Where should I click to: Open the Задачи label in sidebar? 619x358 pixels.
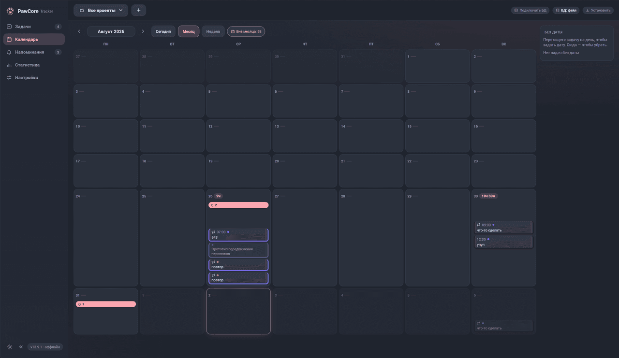[23, 27]
